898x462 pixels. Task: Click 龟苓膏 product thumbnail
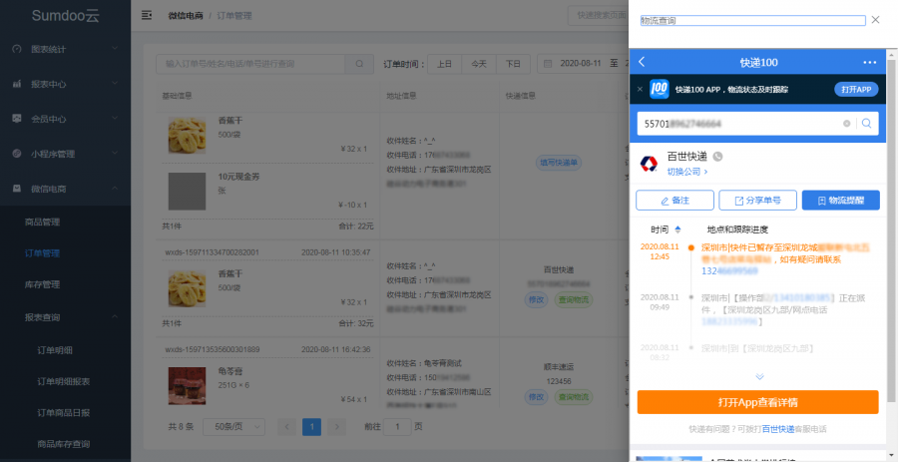[x=187, y=386]
